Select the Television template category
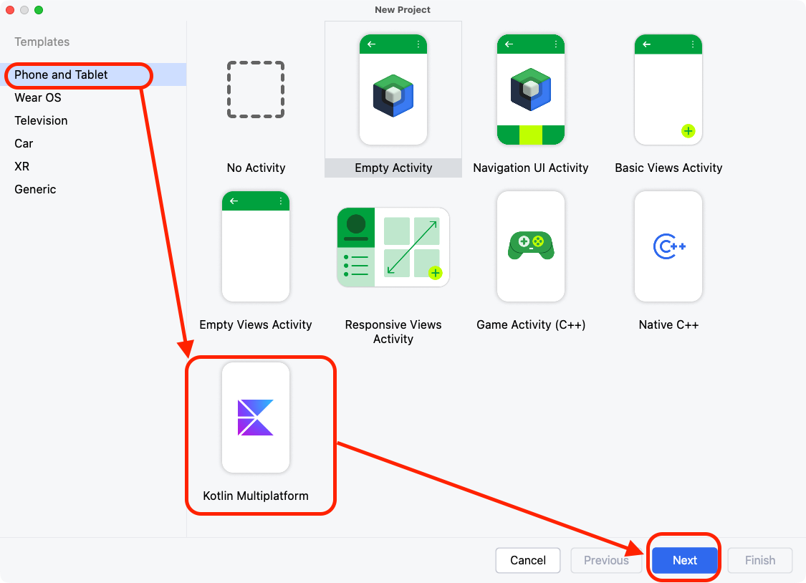Image resolution: width=806 pixels, height=583 pixels. tap(41, 120)
